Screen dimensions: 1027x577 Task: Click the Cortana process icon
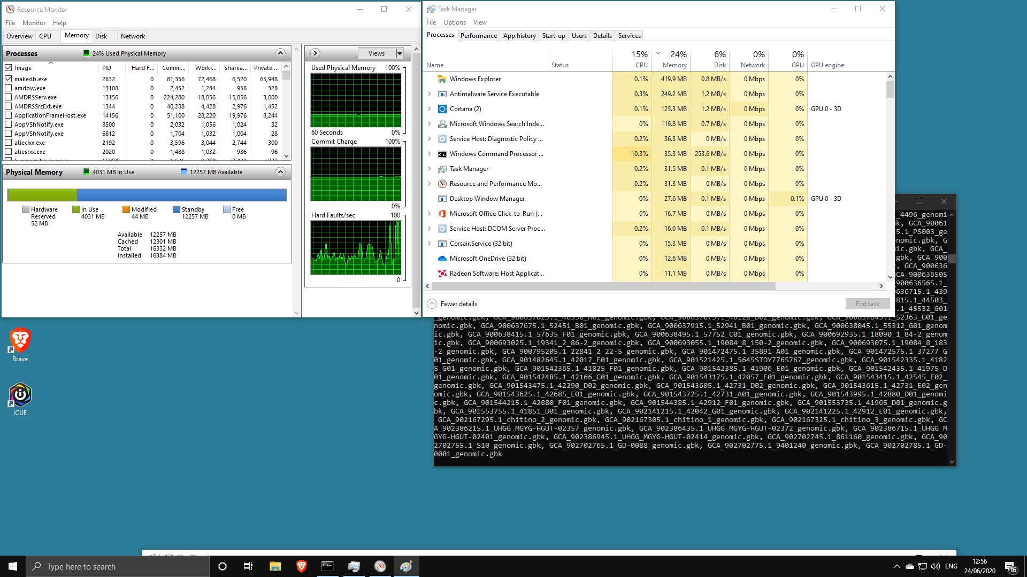point(442,109)
